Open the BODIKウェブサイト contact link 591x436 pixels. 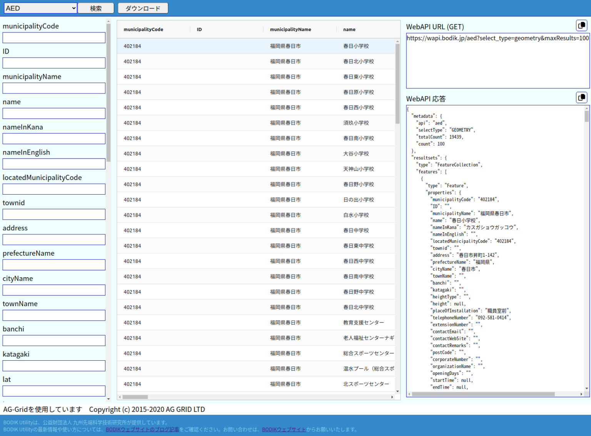tap(284, 429)
